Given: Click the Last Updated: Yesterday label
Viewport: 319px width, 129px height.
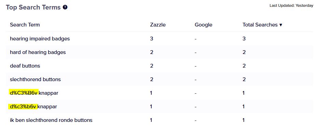Looking at the screenshot, I should click(x=291, y=6).
